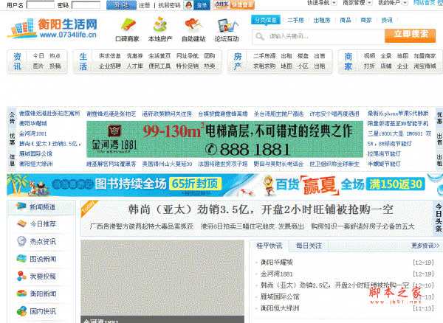Viewport: 443px width, 323px height.
Task: Open 便民工具 in 生活 menu
Action: coord(159,66)
